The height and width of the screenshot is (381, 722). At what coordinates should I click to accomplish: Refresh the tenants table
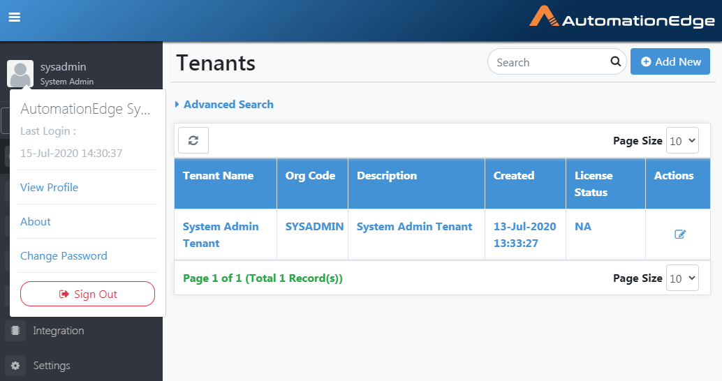(193, 140)
